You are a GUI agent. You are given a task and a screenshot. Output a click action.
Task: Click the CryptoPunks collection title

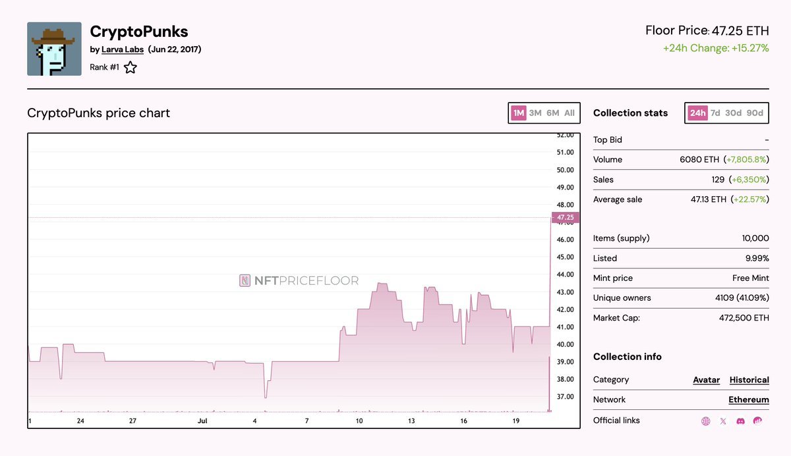pyautogui.click(x=139, y=31)
